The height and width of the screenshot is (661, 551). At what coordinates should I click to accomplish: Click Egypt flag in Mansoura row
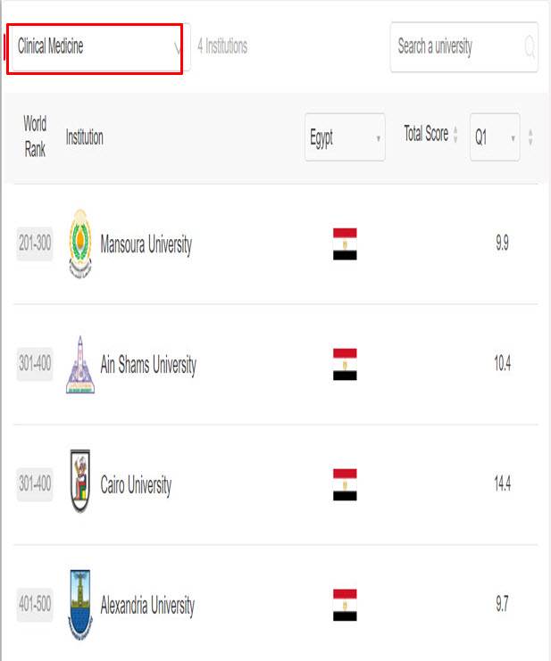(x=345, y=244)
